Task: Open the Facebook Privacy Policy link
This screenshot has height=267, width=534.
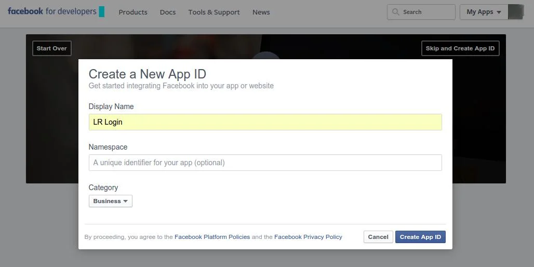Action: pos(308,237)
